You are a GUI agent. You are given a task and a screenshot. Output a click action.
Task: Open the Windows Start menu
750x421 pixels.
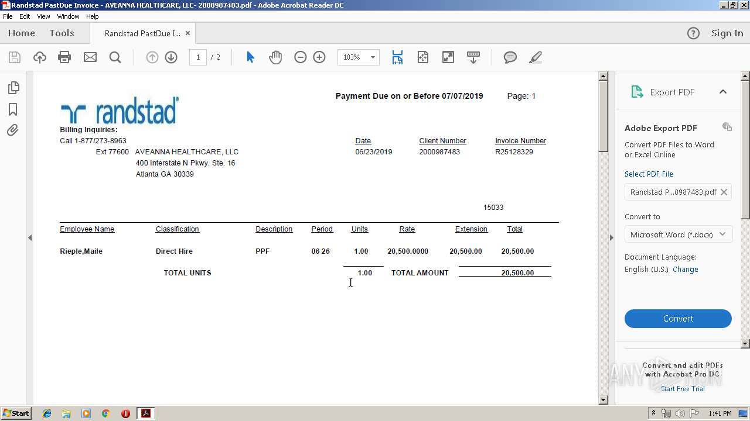16,413
